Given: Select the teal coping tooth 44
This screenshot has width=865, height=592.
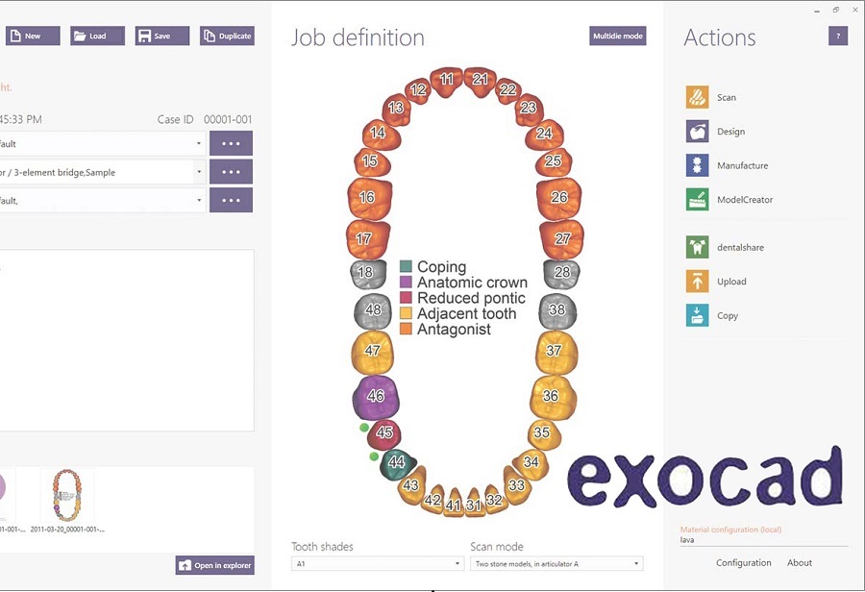Looking at the screenshot, I should point(397,464).
